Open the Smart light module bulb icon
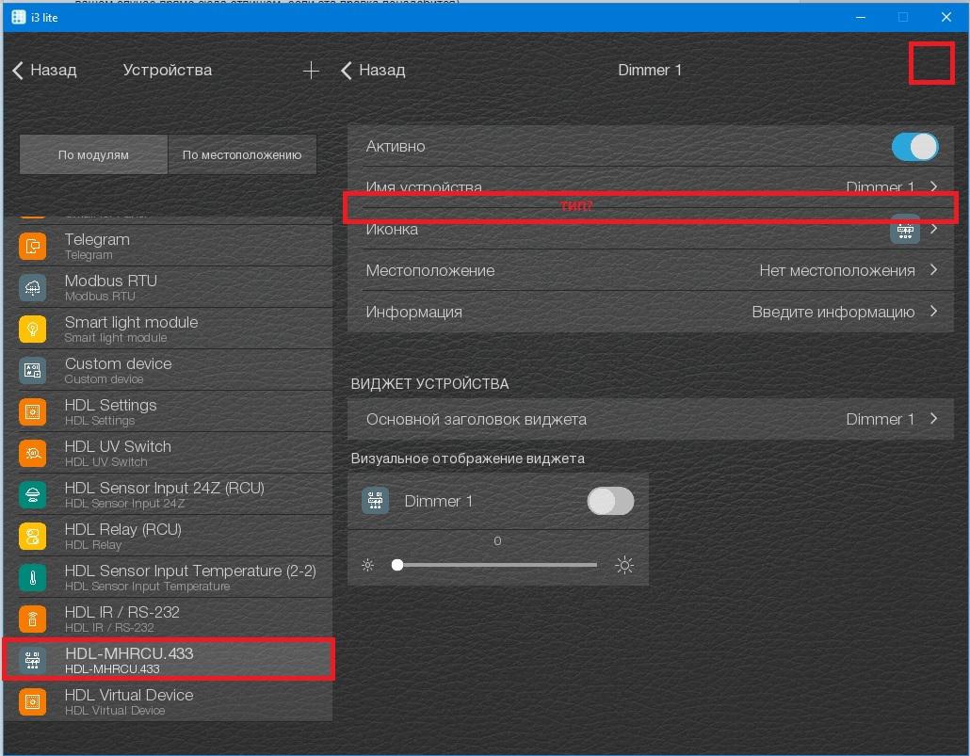Screen dimensions: 970x756 pos(33,330)
